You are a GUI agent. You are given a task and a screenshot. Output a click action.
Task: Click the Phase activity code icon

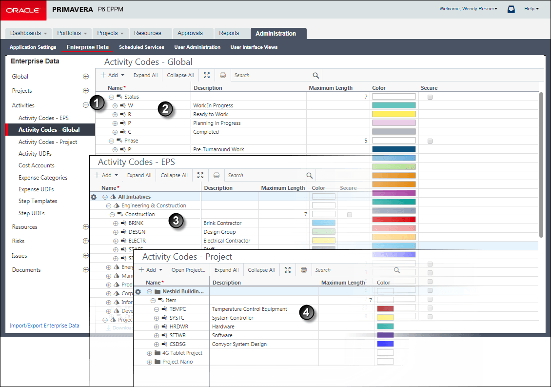click(119, 141)
